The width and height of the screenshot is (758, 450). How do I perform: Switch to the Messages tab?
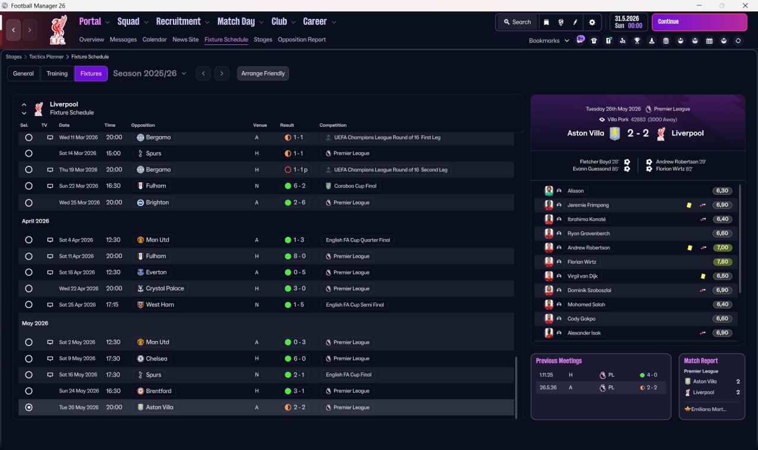[123, 40]
